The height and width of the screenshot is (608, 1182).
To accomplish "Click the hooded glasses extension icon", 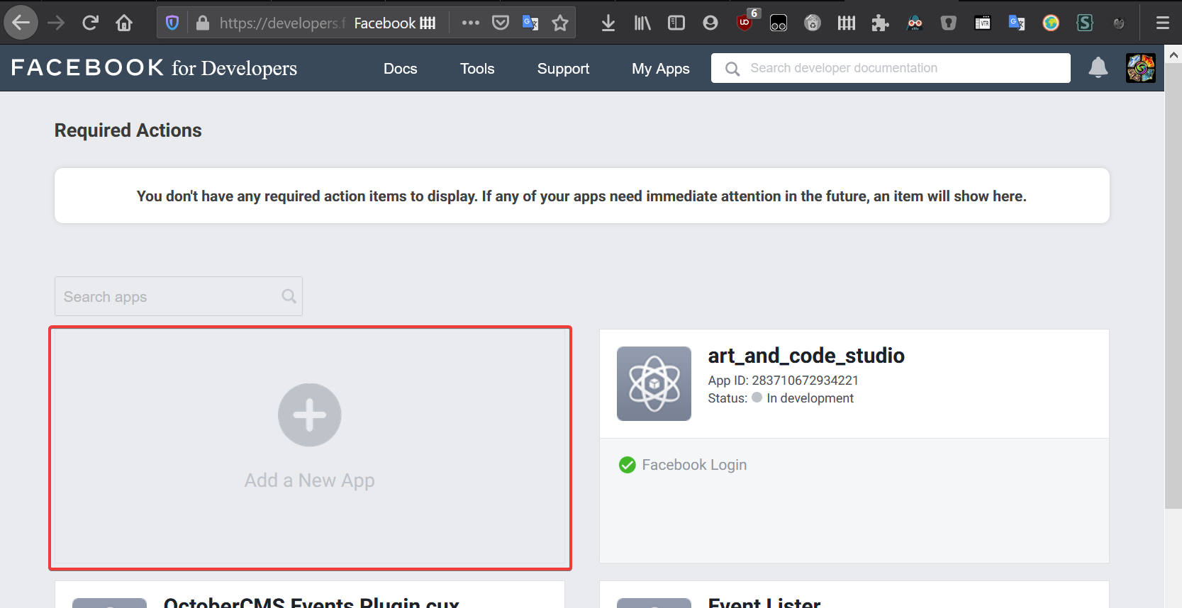I will point(915,23).
